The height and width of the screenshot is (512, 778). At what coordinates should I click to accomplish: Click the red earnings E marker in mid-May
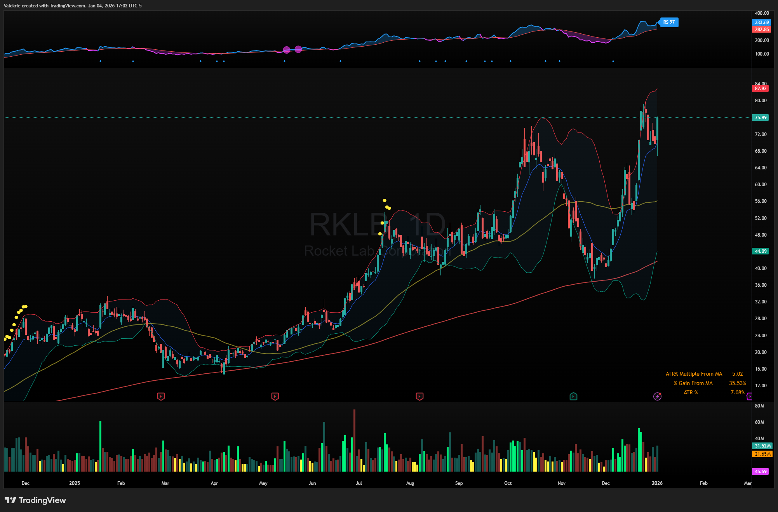click(275, 396)
